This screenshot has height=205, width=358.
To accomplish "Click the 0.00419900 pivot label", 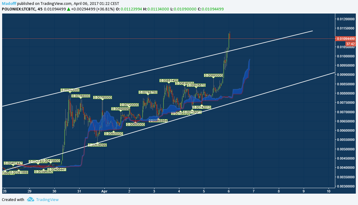I will point(51,161).
